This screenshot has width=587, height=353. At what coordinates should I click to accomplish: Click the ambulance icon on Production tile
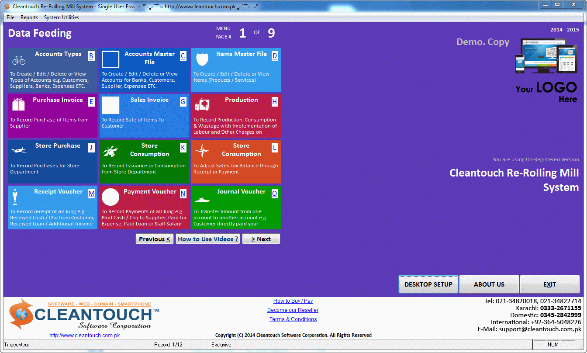click(x=202, y=104)
